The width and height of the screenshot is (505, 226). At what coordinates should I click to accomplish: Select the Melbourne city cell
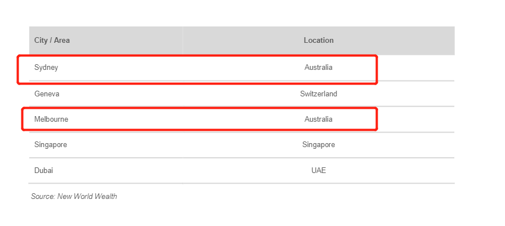tap(51, 119)
